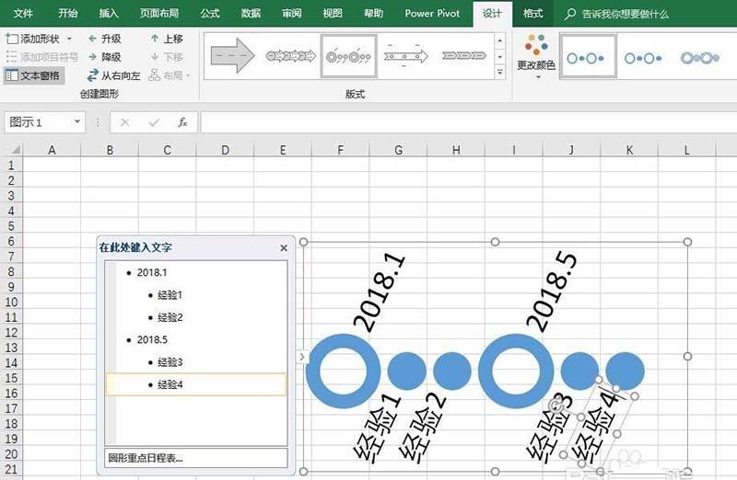Open Change Colors (更改颜色) dropdown
This screenshot has height=480, width=737.
pyautogui.click(x=536, y=56)
